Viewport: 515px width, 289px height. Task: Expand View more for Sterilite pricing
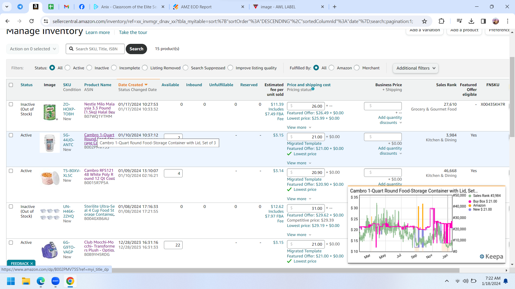point(299,235)
